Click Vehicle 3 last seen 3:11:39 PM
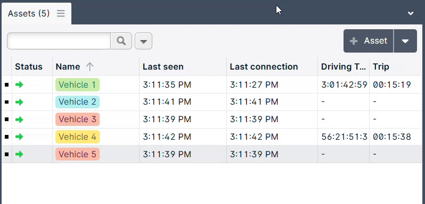425x204 pixels. click(167, 120)
